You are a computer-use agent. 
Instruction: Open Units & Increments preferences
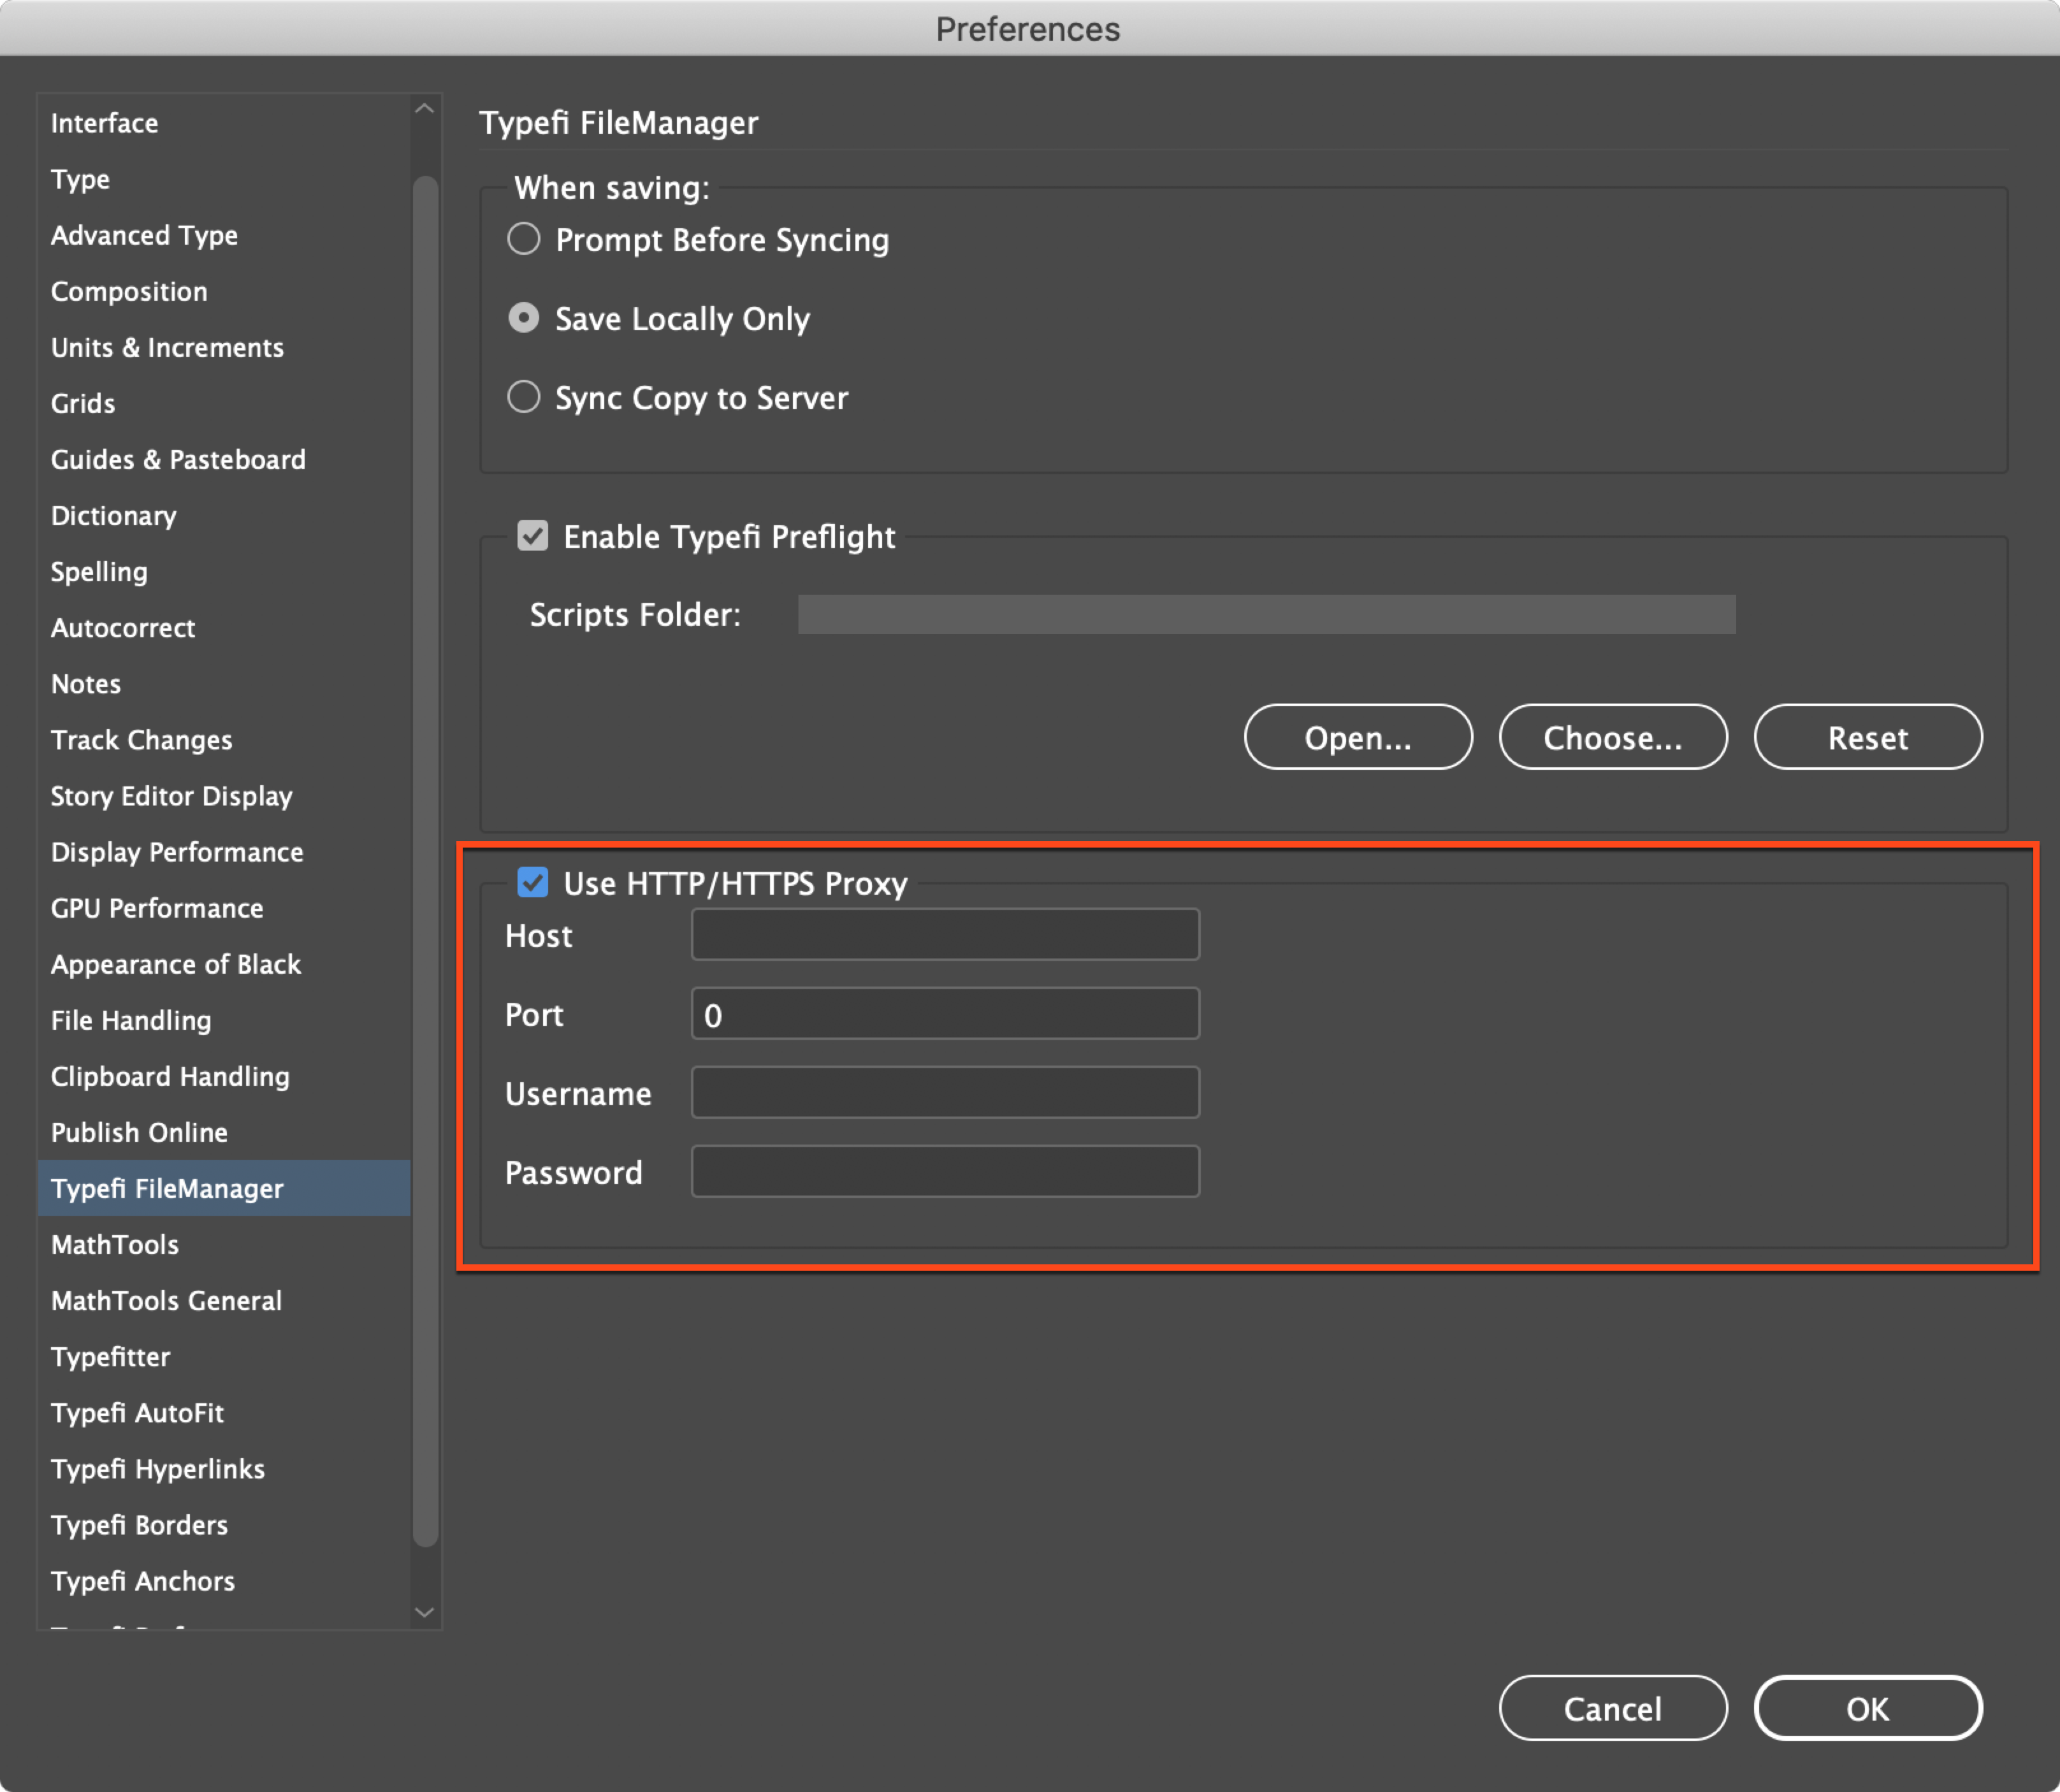[x=224, y=347]
